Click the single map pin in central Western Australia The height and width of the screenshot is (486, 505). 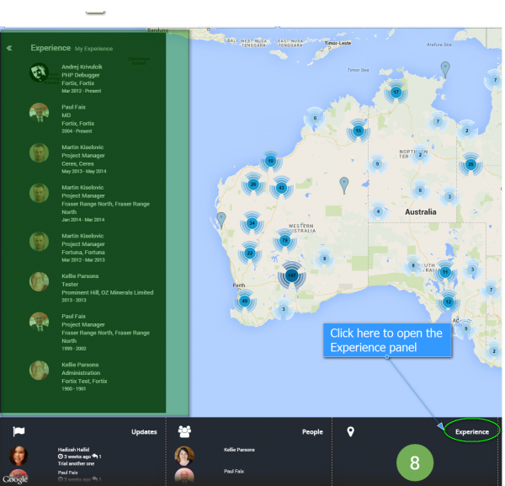343,184
